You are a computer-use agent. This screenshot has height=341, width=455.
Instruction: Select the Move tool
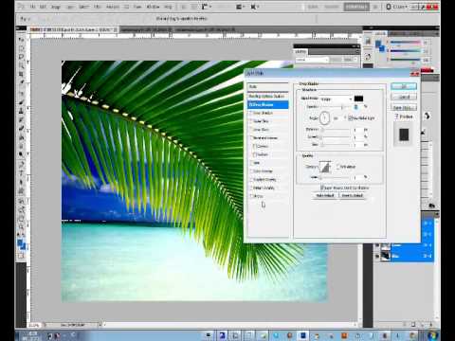point(21,40)
